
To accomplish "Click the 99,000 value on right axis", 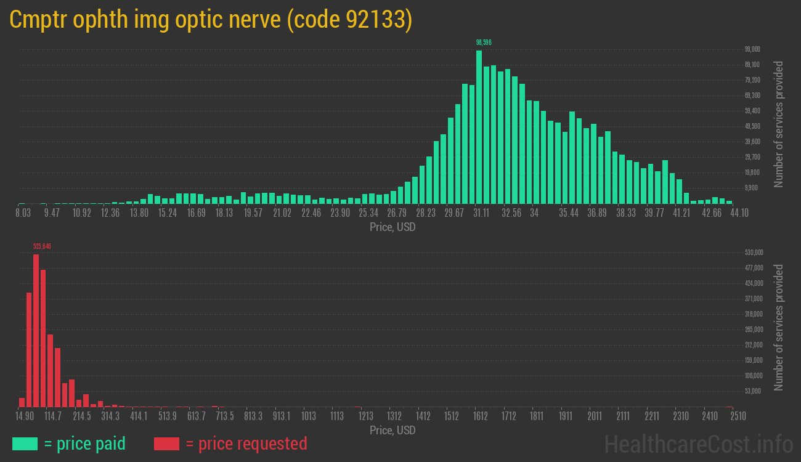I will click(752, 48).
